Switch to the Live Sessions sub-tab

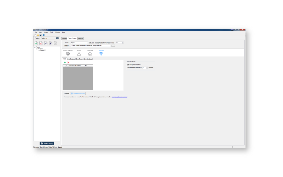point(71,59)
